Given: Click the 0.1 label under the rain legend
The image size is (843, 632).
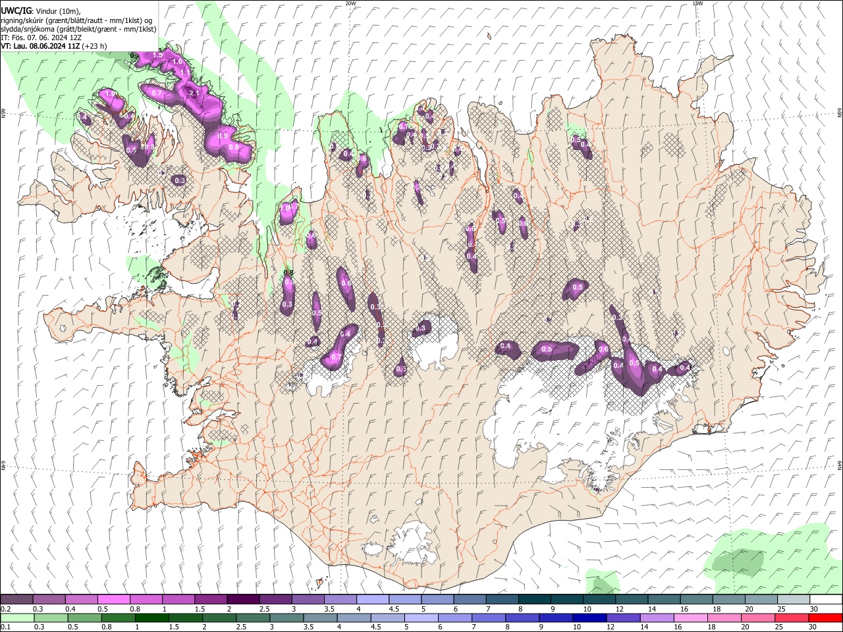Looking at the screenshot, I should [5, 627].
